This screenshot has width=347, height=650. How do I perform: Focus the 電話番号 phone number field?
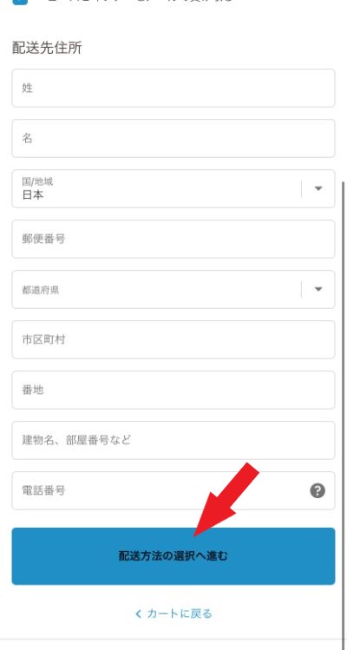(x=173, y=491)
